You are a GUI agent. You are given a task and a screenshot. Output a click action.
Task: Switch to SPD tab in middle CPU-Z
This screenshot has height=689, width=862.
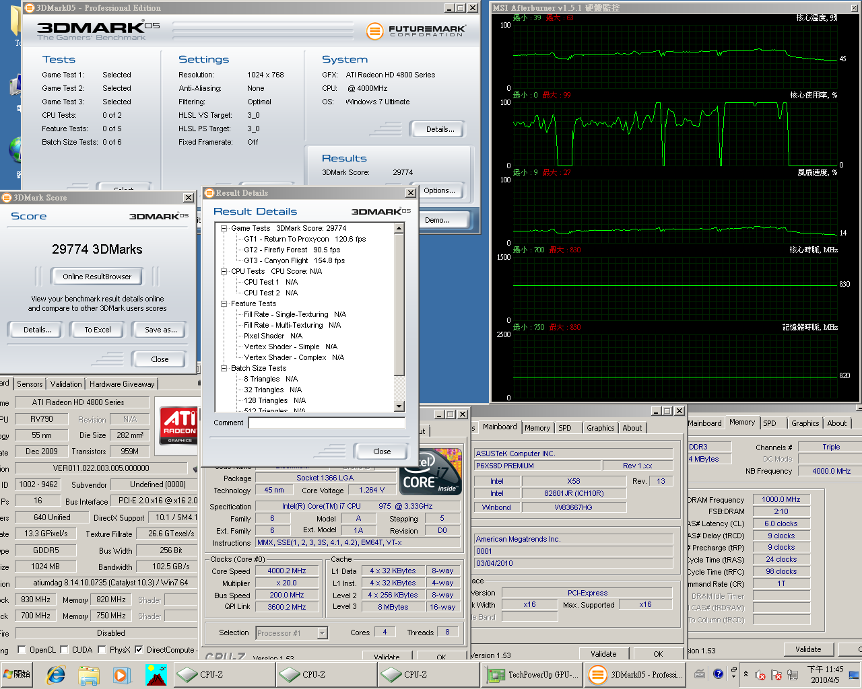(x=565, y=428)
